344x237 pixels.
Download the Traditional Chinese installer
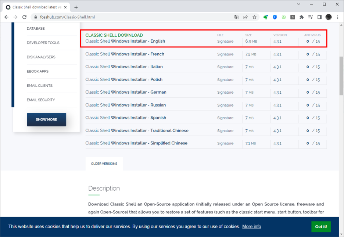137,130
